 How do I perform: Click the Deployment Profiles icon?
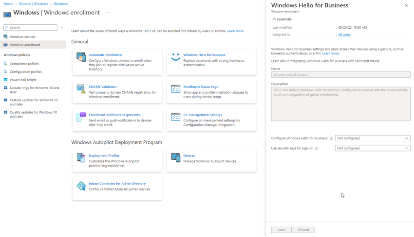click(81, 158)
